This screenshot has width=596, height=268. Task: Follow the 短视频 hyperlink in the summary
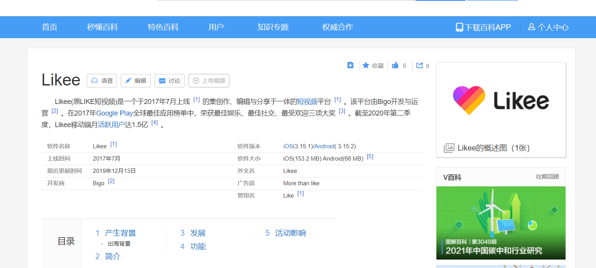click(x=307, y=102)
